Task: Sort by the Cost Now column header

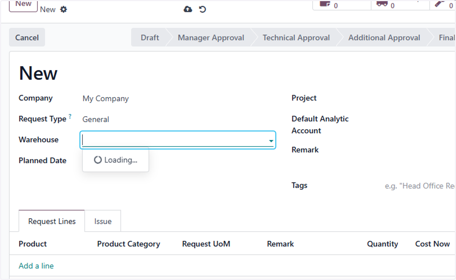Action: [x=432, y=244]
